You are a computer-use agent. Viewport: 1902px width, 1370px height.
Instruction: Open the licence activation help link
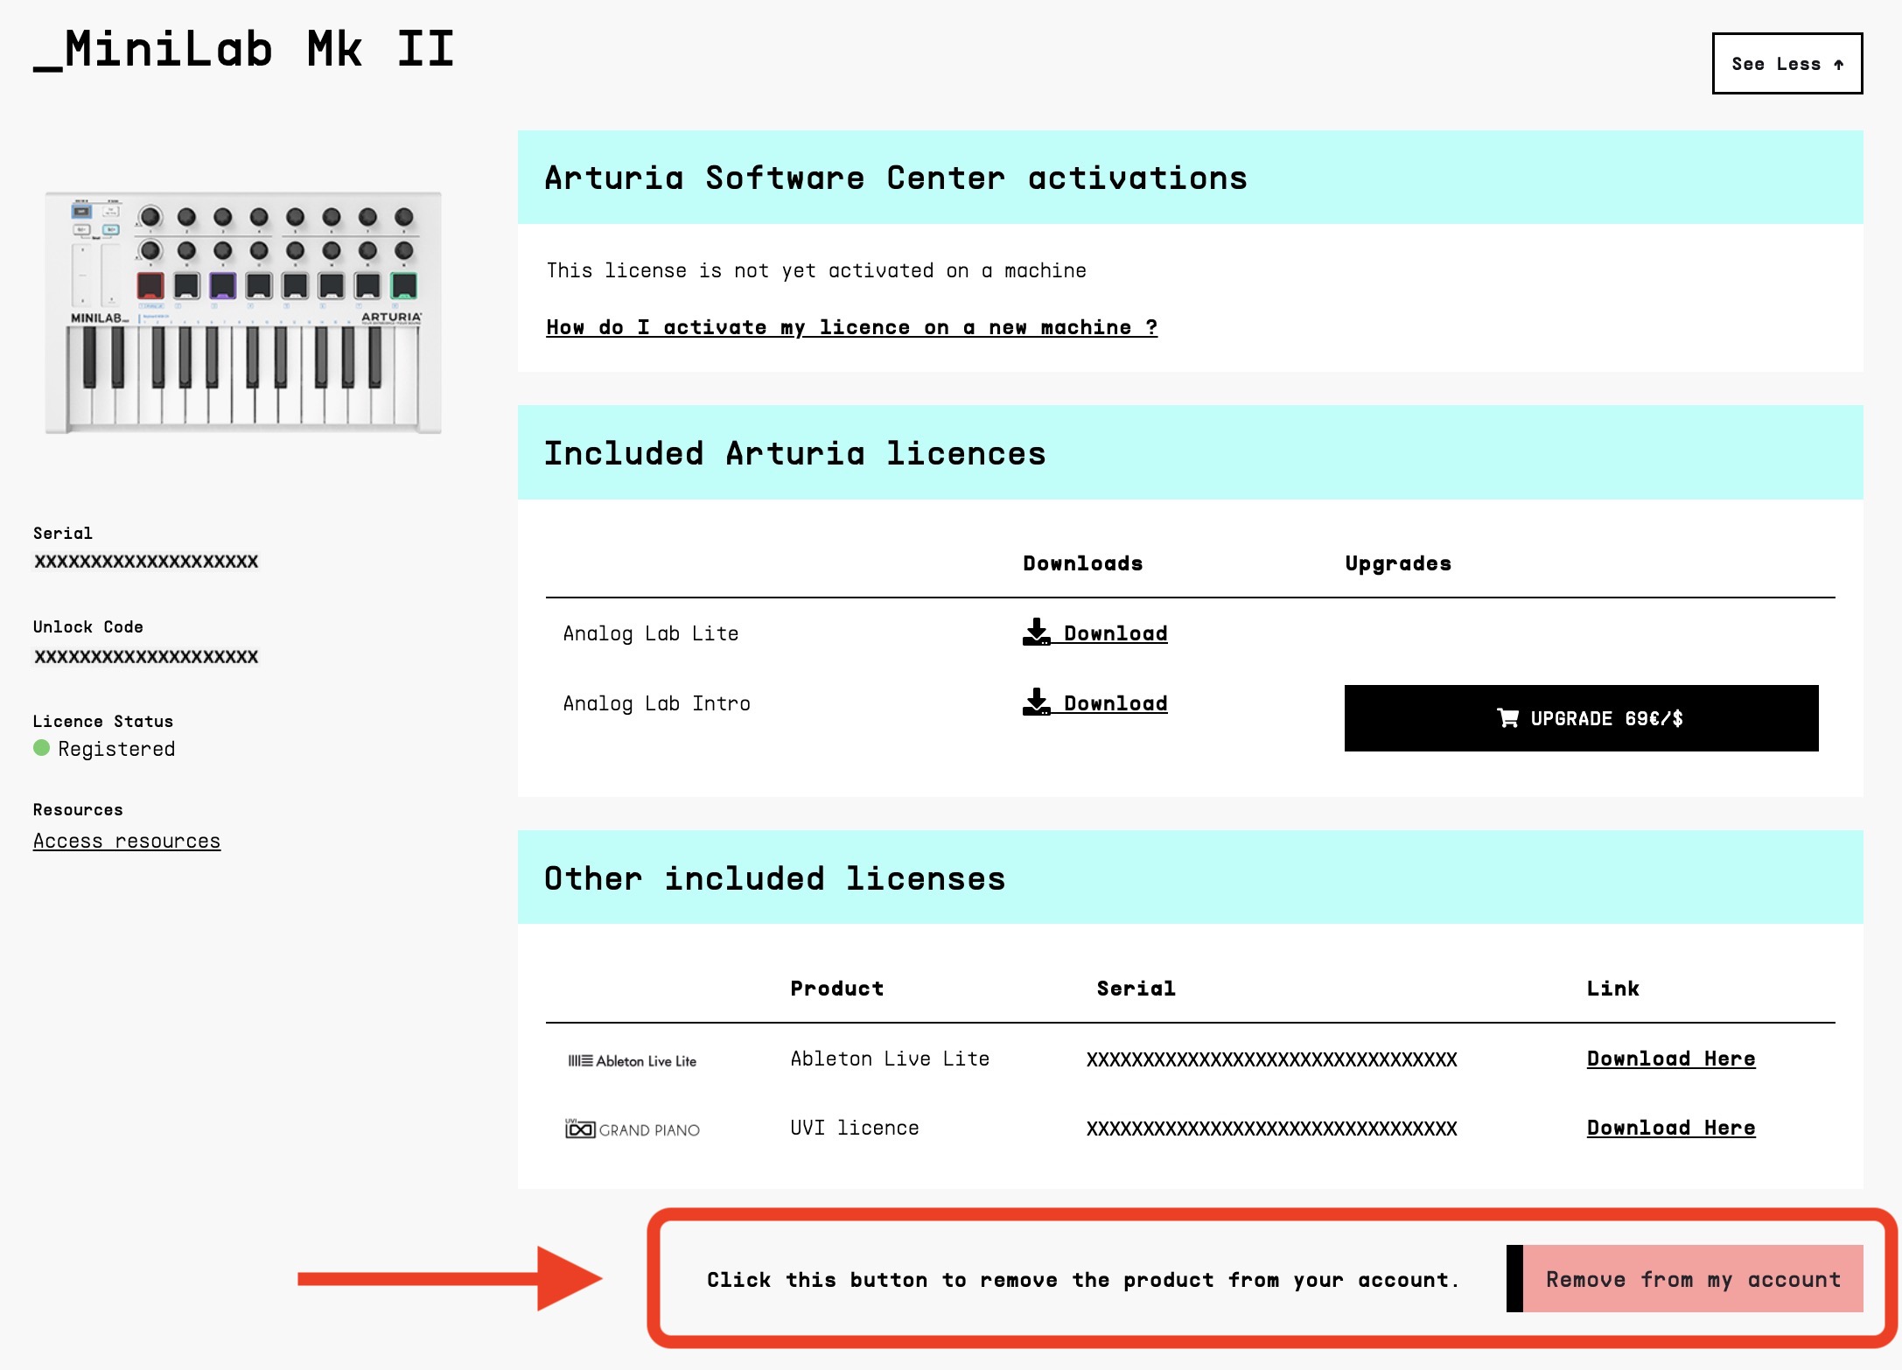(x=851, y=327)
